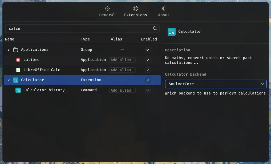271x164 pixels.
Task: Click the Applications folder icon
Action: point(16,50)
